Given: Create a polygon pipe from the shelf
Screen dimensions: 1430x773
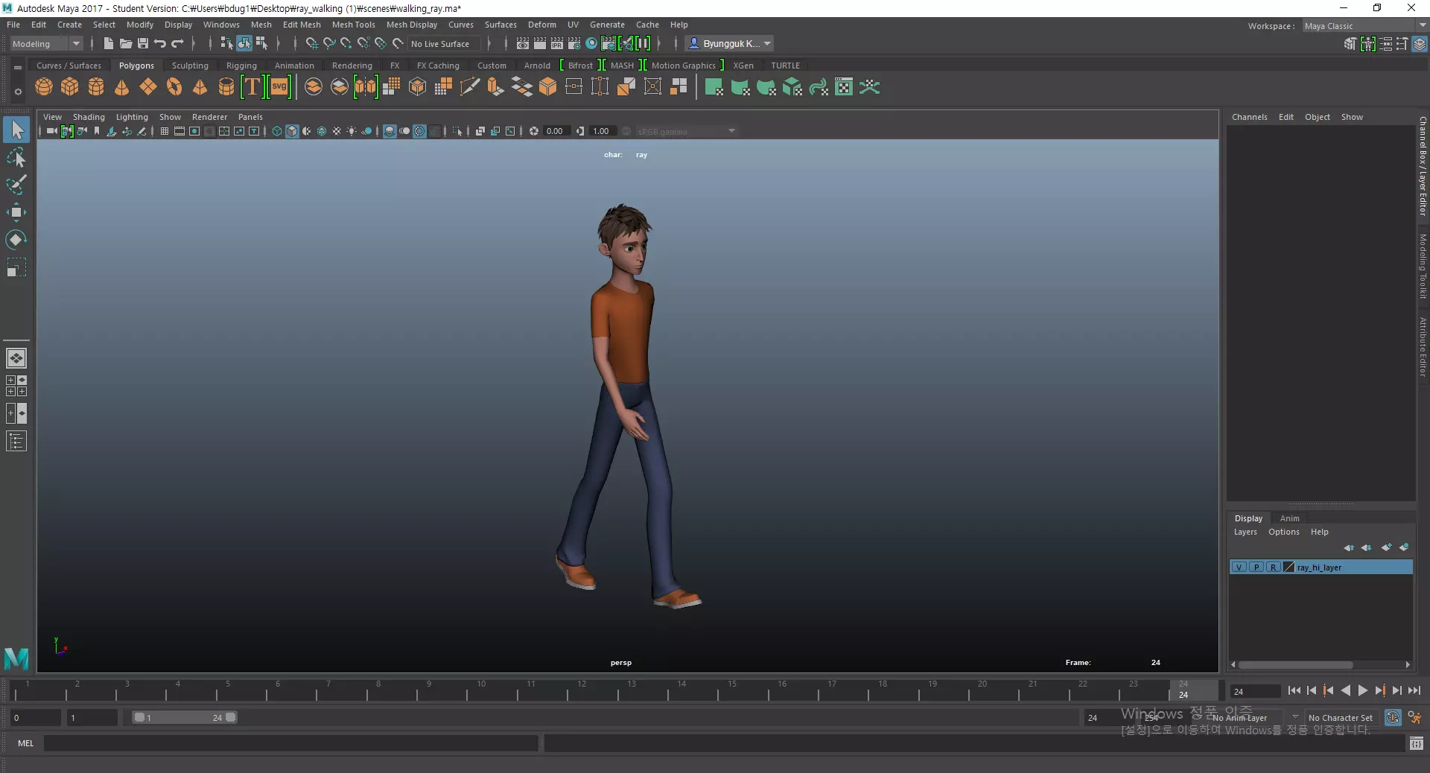Looking at the screenshot, I should point(226,87).
